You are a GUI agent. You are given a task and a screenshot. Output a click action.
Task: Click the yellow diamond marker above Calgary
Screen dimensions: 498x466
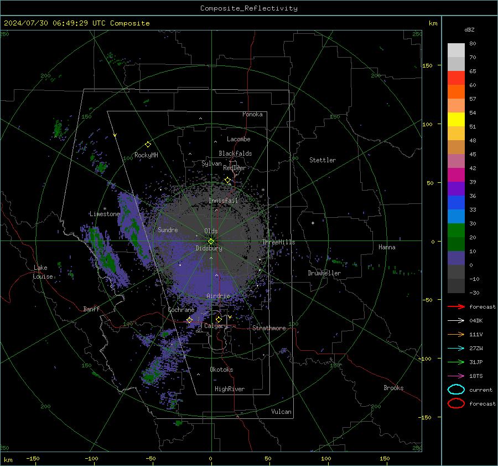pos(219,319)
